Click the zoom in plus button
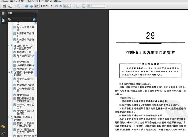 pyautogui.click(x=60, y=6)
